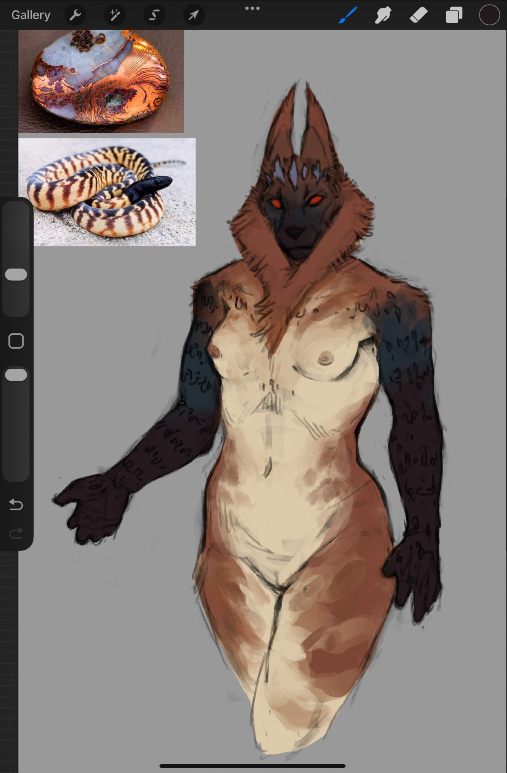Open the Adjustments magic wand menu
This screenshot has width=507, height=773.
tap(115, 15)
